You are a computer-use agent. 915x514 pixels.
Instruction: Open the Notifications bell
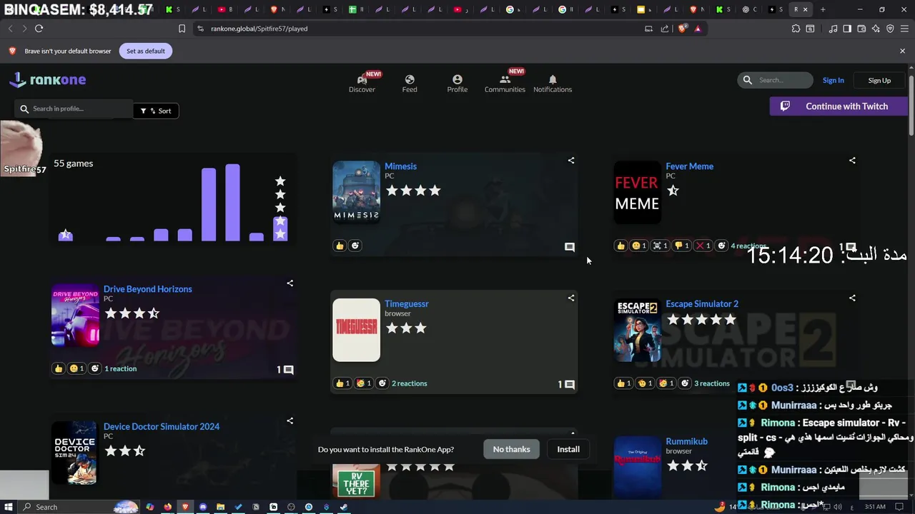click(x=553, y=79)
